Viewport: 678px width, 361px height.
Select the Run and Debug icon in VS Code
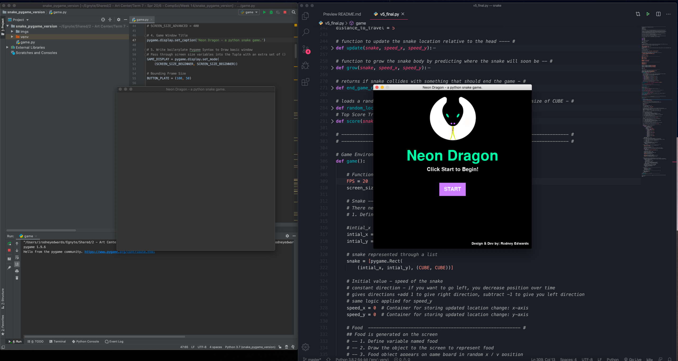tap(306, 65)
